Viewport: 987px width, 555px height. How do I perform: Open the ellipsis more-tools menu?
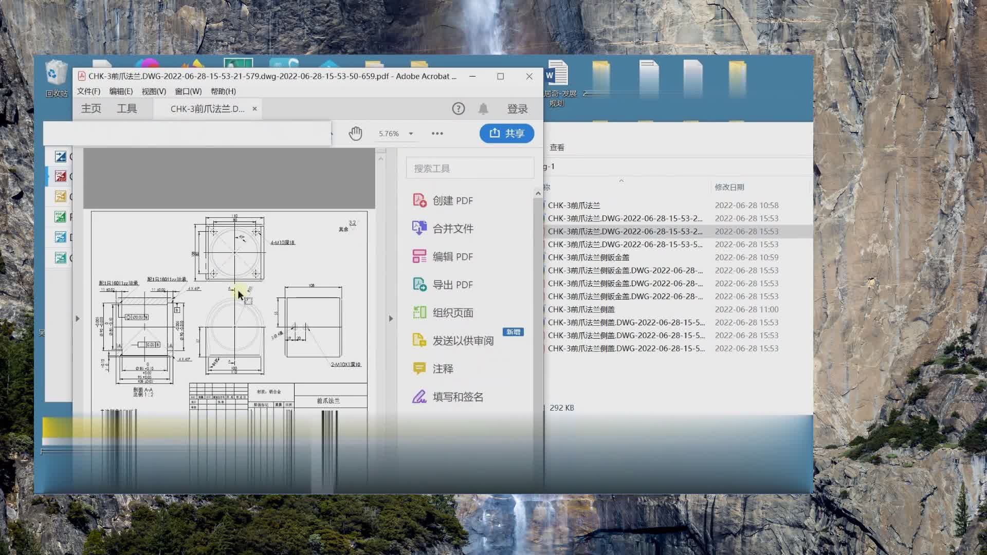(x=437, y=133)
